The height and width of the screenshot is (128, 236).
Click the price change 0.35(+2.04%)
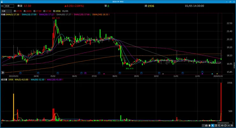click(74, 6)
